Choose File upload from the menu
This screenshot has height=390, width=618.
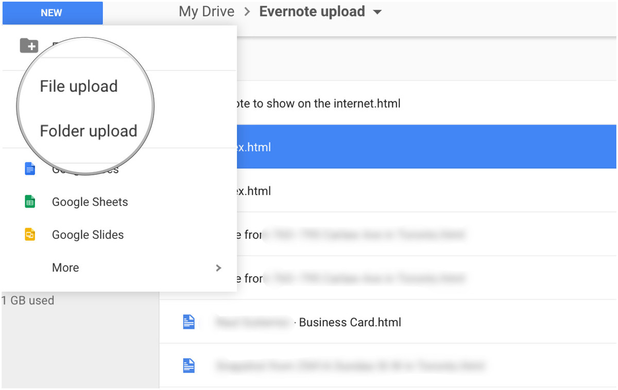tap(79, 86)
